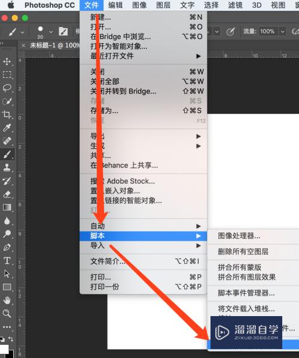The height and width of the screenshot is (358, 299).
Task: Open the brush tool preset picker
Action: click(16, 32)
